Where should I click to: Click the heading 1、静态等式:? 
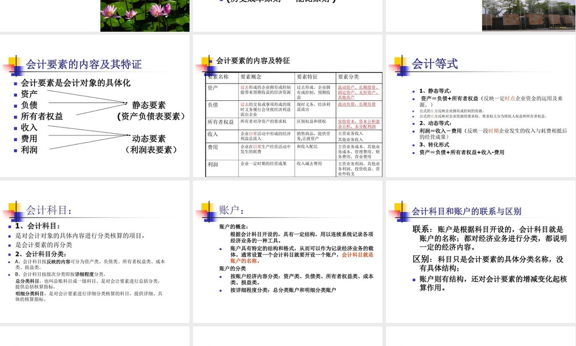click(435, 91)
